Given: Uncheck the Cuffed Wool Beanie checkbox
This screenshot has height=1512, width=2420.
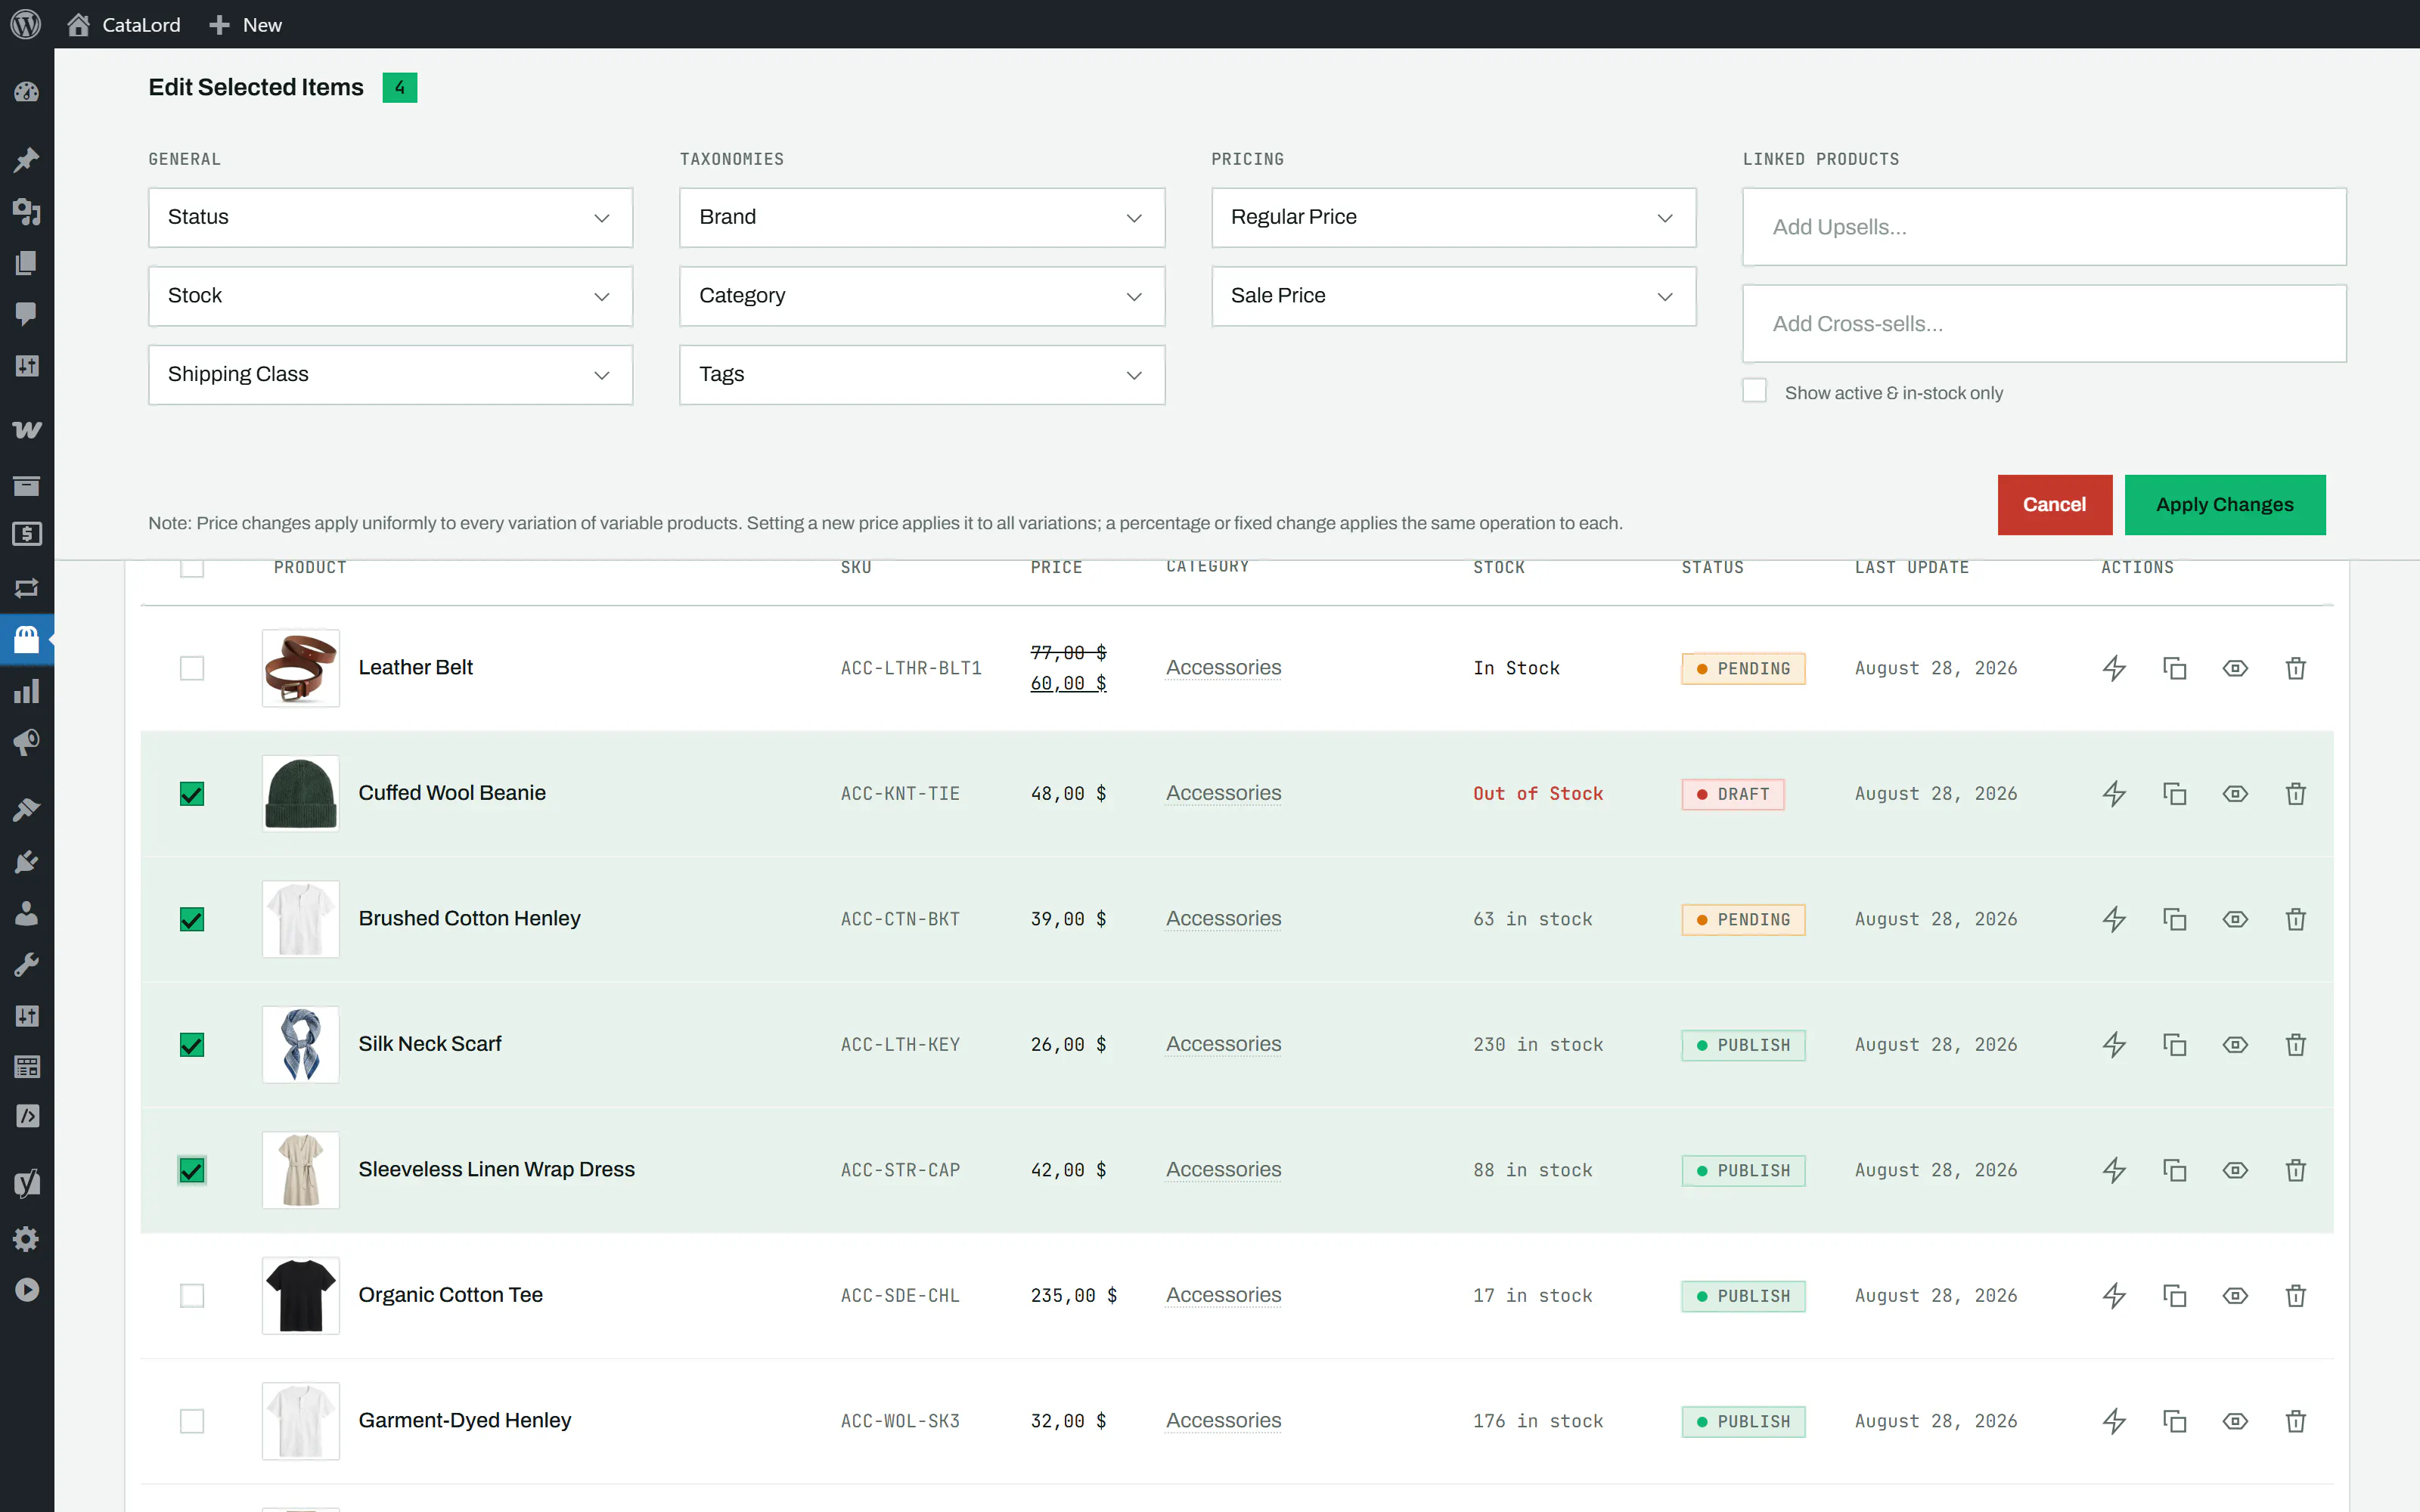Looking at the screenshot, I should (x=192, y=794).
